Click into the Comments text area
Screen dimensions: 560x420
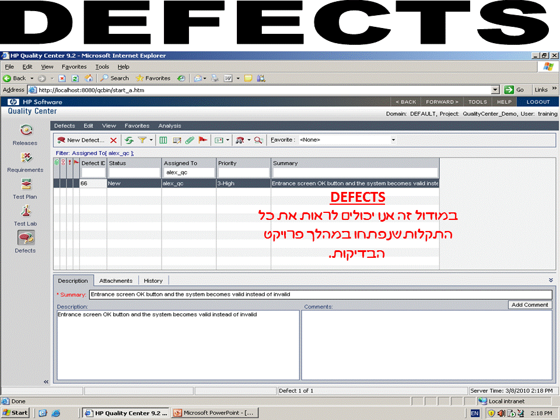pos(427,345)
